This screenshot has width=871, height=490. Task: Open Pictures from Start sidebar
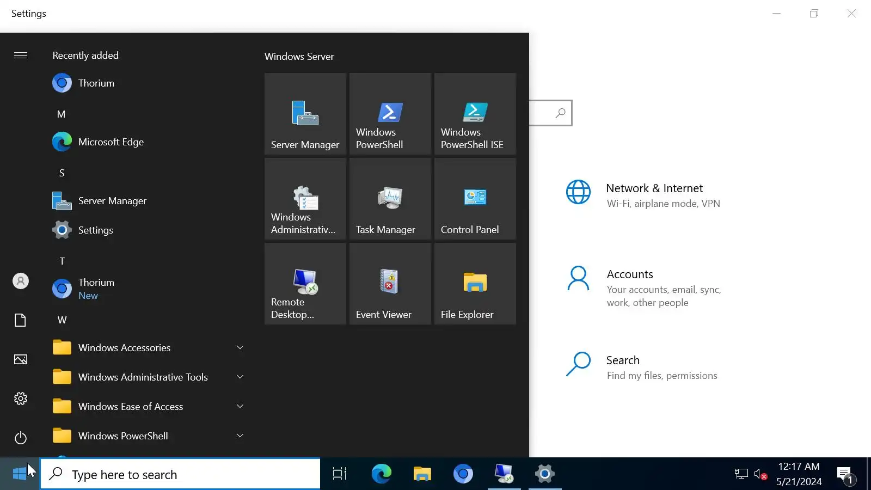[x=21, y=359]
